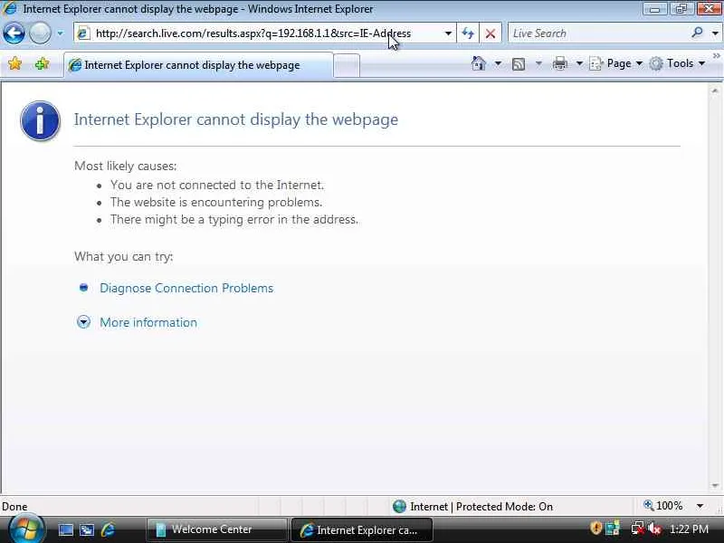Click the disconnected network tray icon
The height and width of the screenshot is (543, 724).
pyautogui.click(x=637, y=528)
